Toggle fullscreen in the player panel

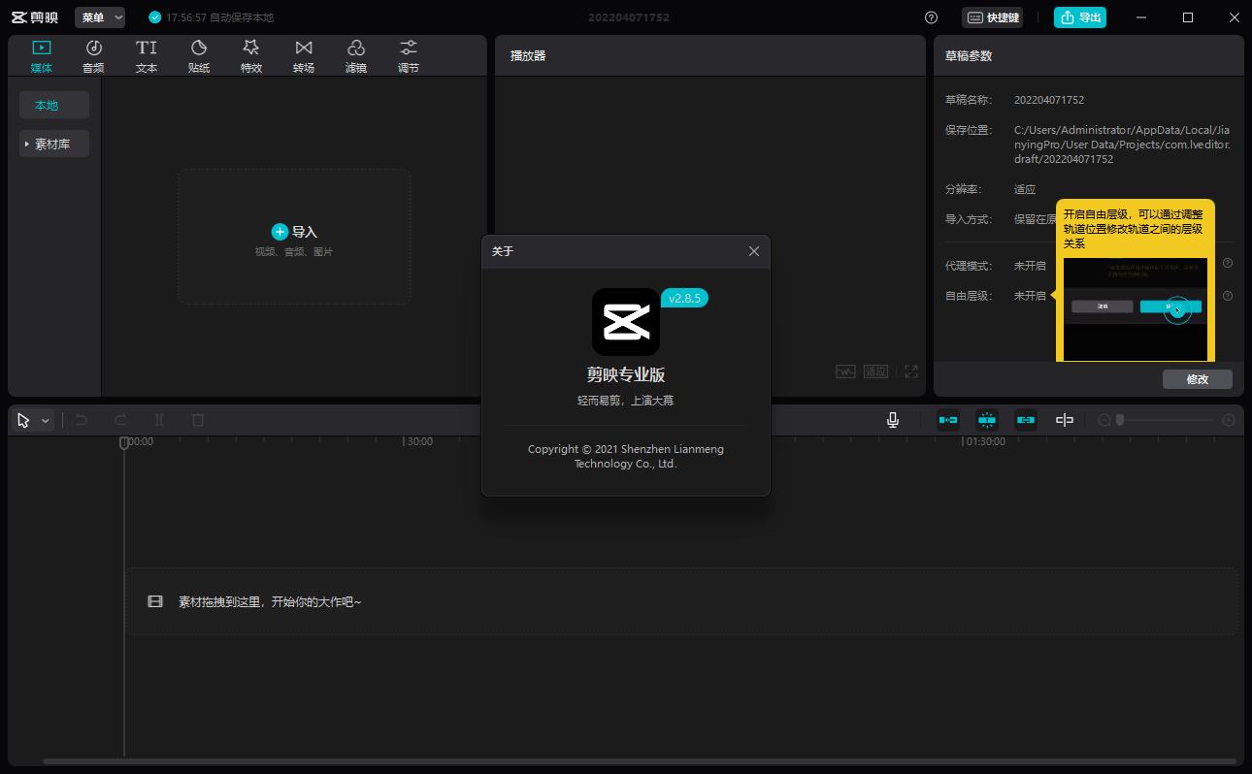tap(910, 371)
